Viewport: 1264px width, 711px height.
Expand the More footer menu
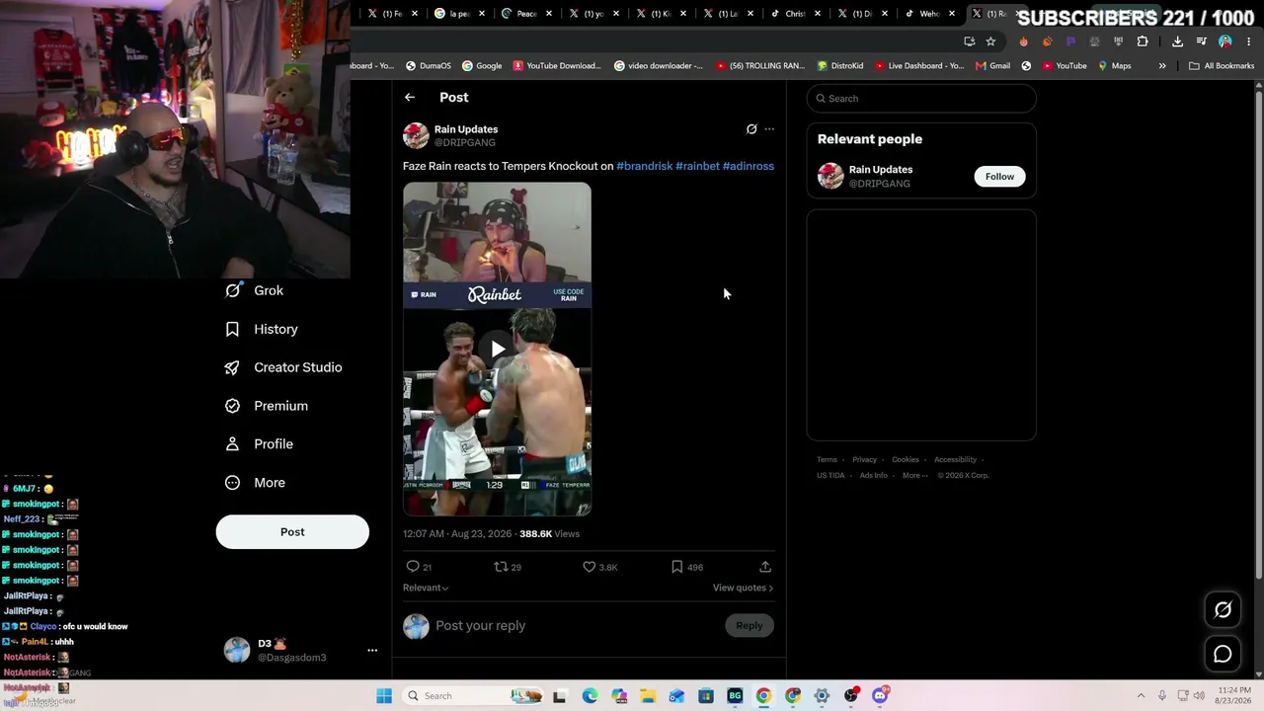coord(914,475)
